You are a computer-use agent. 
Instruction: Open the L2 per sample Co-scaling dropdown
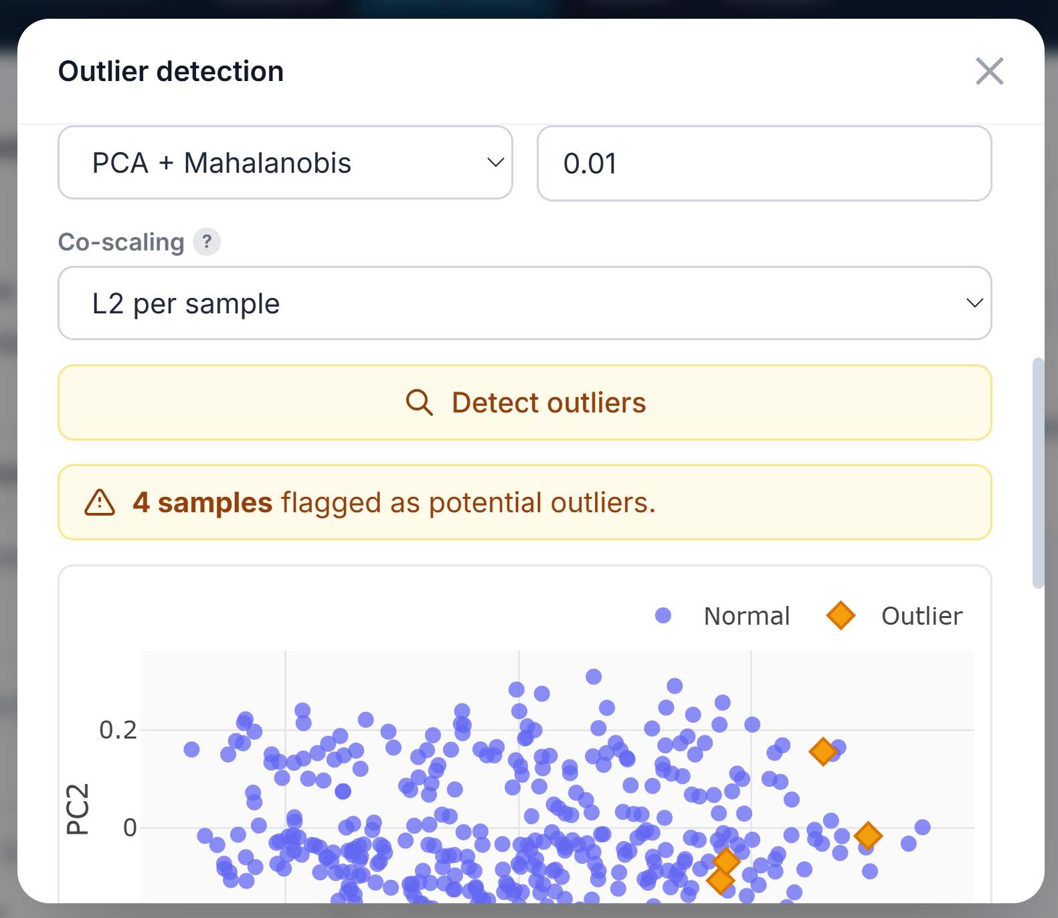(525, 303)
